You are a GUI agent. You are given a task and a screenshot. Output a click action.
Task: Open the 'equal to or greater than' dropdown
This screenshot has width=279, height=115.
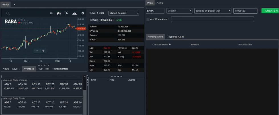pyautogui.click(x=213, y=11)
